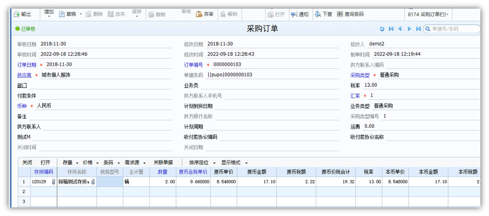Click the 主计量 cell 桶
Screen dimensions: 489x216
136,182
